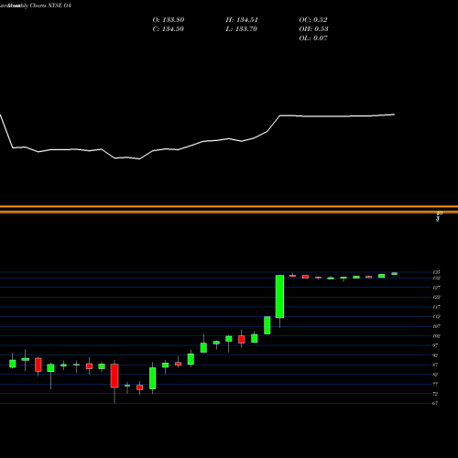
Task: Click the 112 price axis label
Action: tap(436, 317)
